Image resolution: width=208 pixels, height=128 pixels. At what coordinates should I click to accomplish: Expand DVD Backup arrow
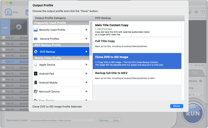(87, 52)
